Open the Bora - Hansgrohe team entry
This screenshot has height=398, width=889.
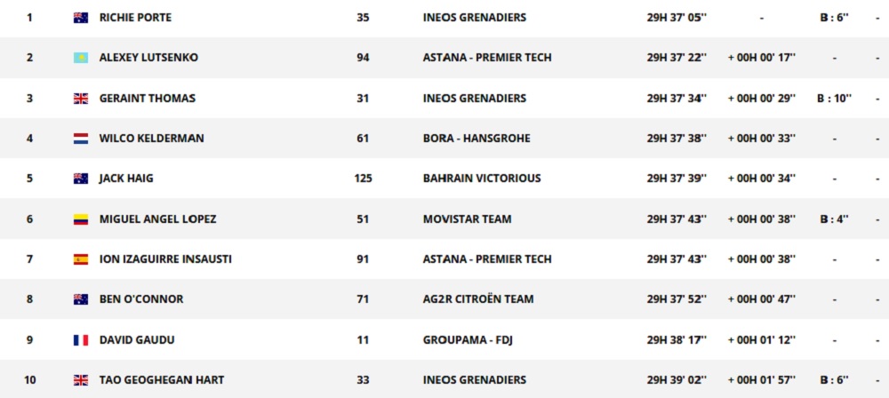coord(475,139)
